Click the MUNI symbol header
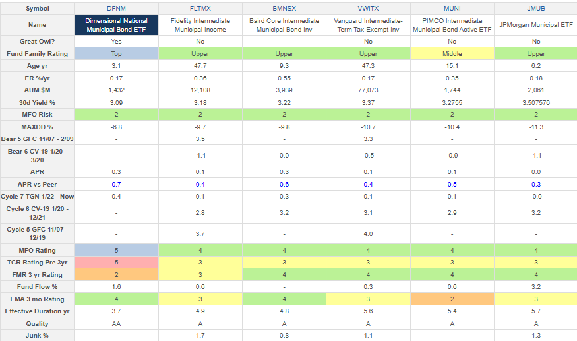The image size is (577, 341). click(451, 8)
